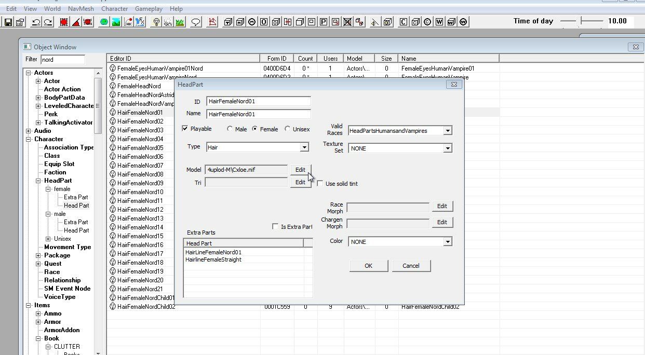This screenshot has height=355, width=645.
Task: Open the landscape editing icon
Action: click(x=116, y=22)
